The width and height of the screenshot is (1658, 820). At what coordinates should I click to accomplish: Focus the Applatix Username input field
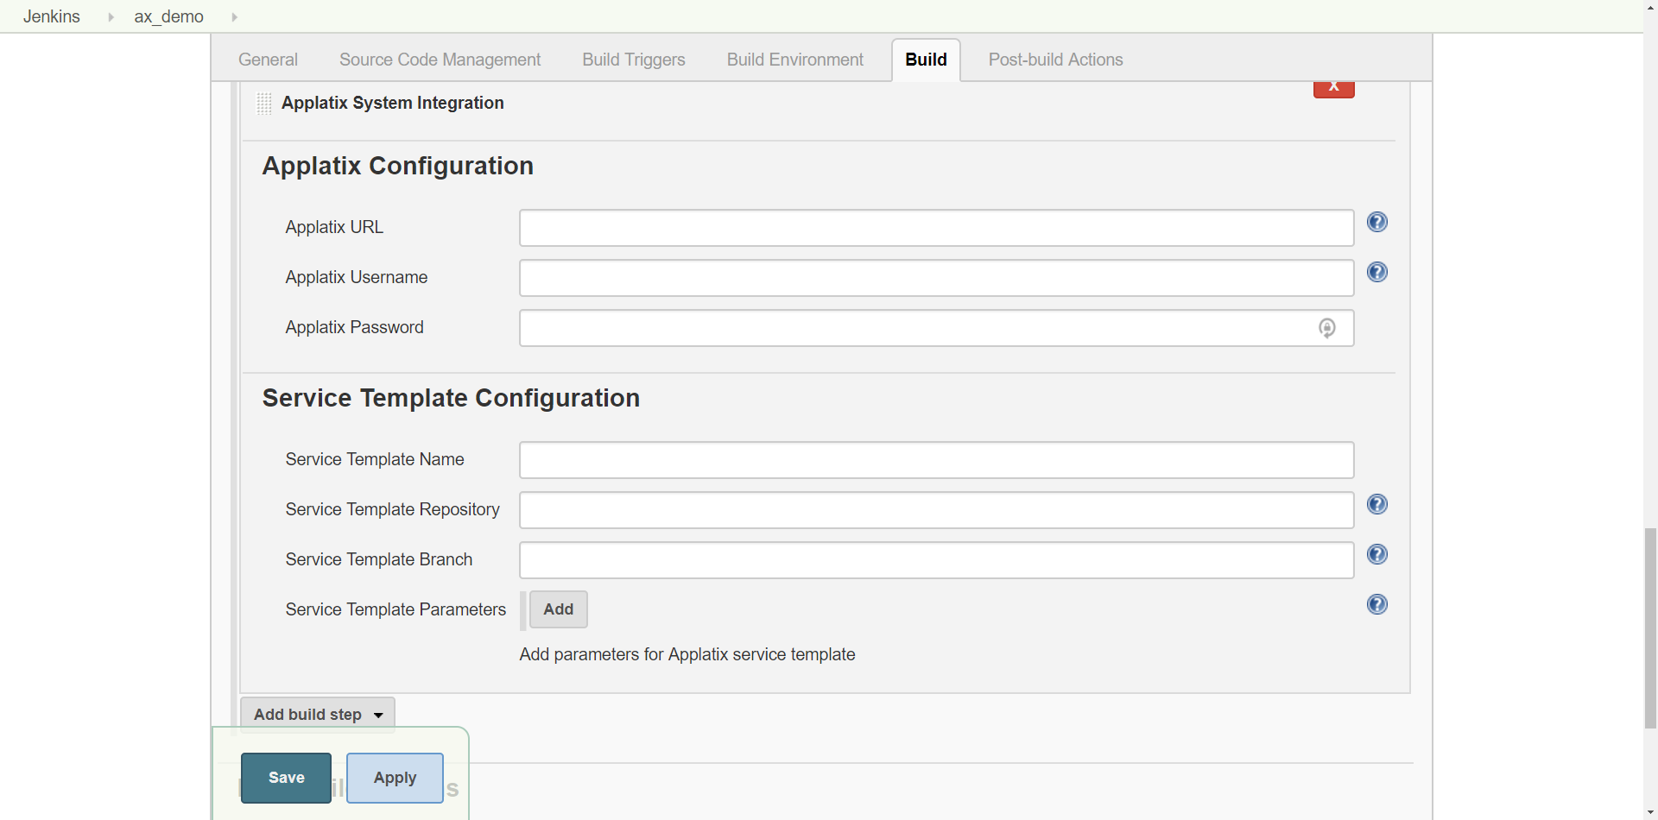(936, 278)
